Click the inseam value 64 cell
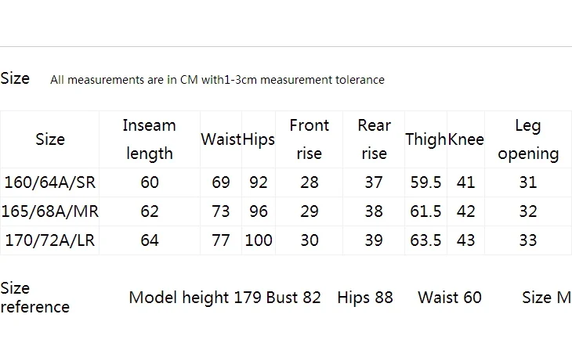572x343 pixels. (x=150, y=240)
